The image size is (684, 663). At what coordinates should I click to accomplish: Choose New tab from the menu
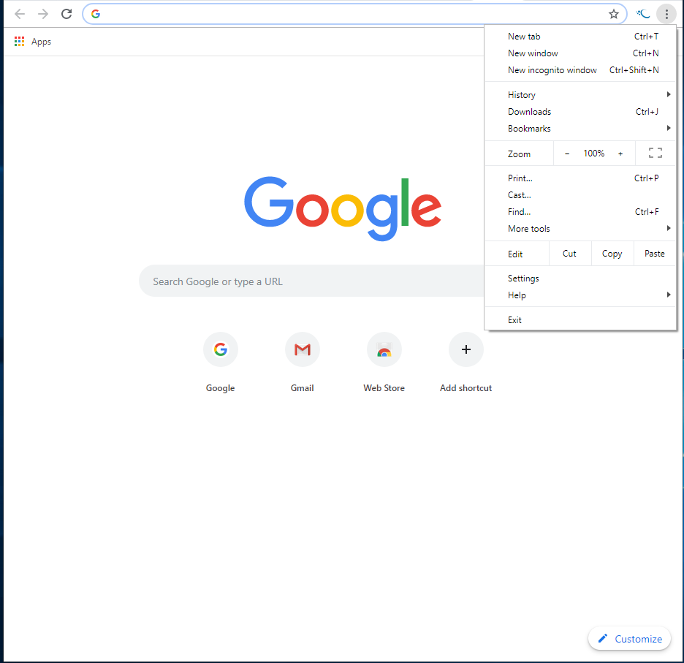pos(580,37)
